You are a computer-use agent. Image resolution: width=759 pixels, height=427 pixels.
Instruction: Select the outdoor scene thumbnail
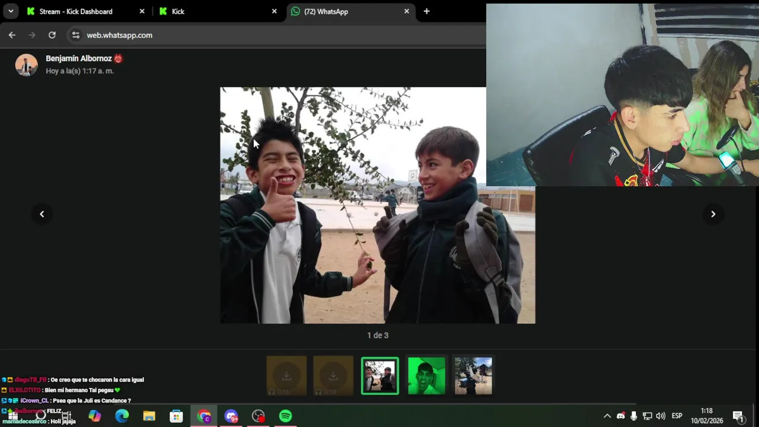click(473, 375)
